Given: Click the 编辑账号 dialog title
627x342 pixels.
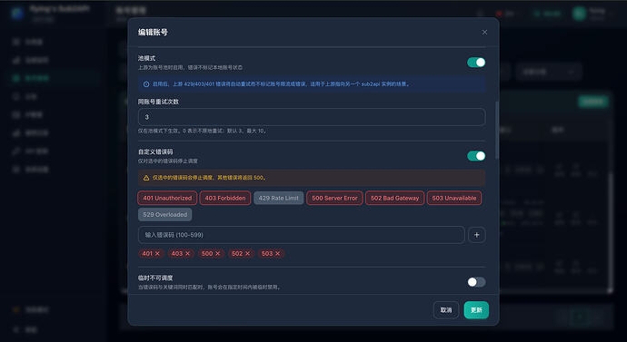Looking at the screenshot, I should pos(153,32).
